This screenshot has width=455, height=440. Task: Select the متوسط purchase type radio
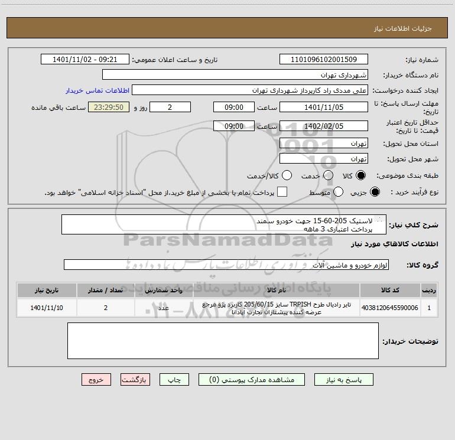point(339,192)
